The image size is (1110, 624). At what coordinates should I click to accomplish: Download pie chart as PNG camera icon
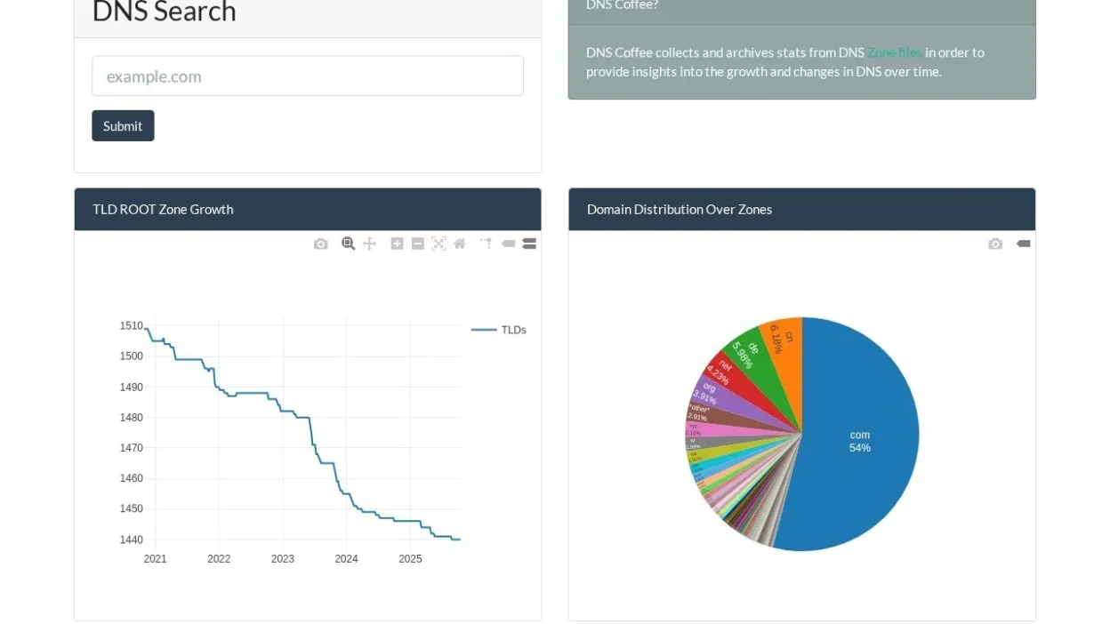[995, 244]
